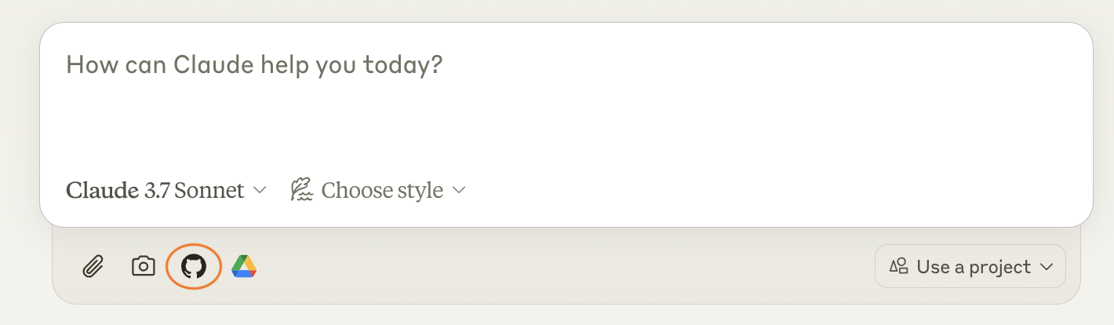Click the chevron next to Claude 3.7 Sonnet

click(260, 191)
